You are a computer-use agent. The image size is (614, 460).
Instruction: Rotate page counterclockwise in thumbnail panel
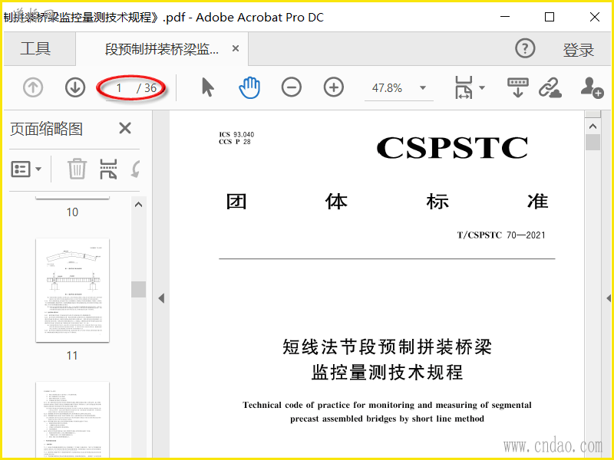point(136,169)
